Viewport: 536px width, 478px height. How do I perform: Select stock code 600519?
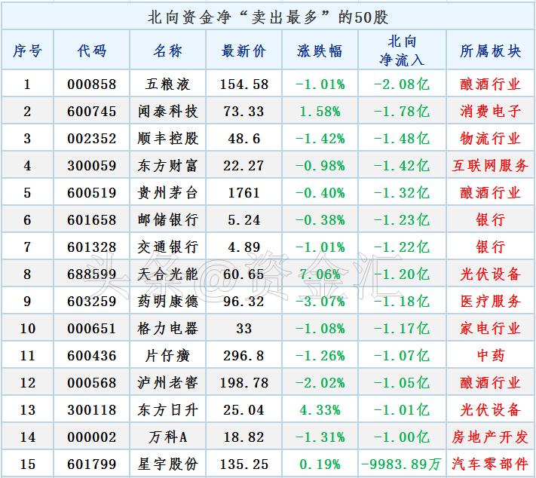(x=92, y=192)
